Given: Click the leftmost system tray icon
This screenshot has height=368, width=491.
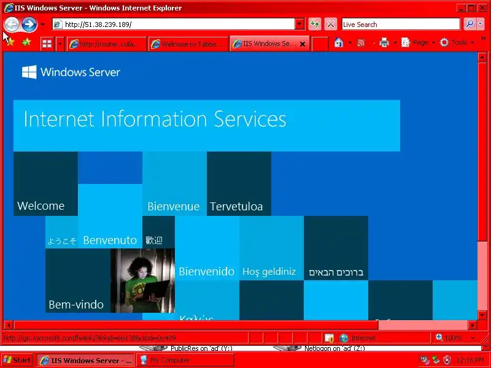Looking at the screenshot, I should coord(424,360).
